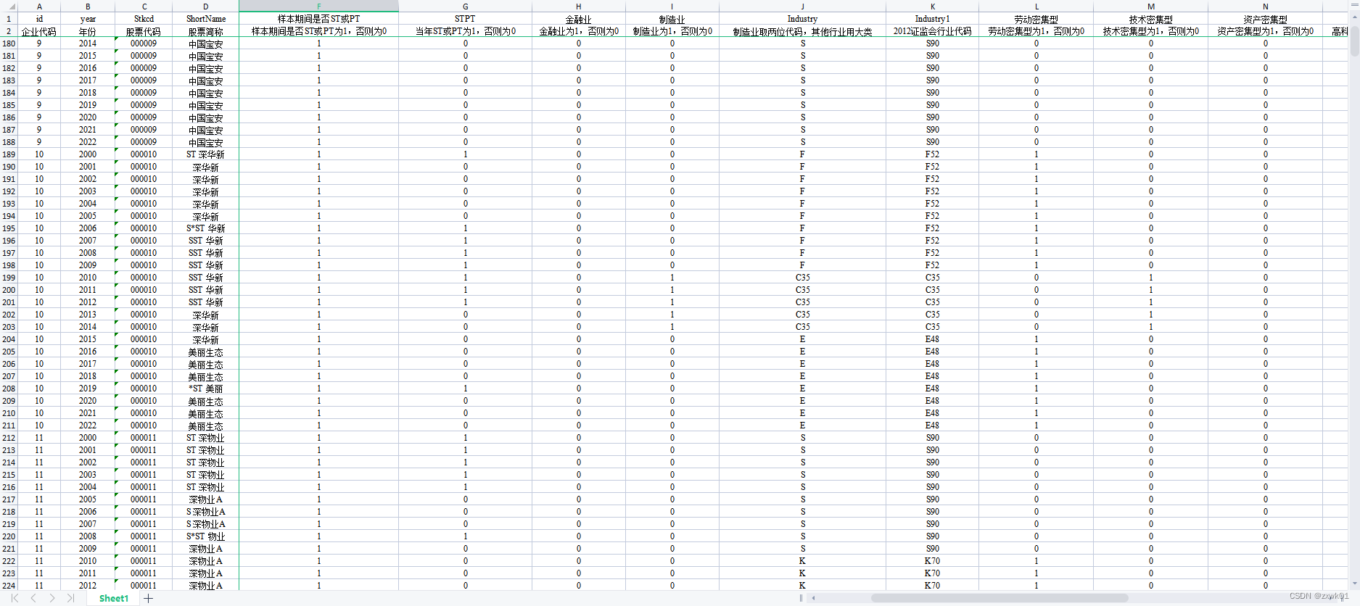The image size is (1360, 606).
Task: Click the 'Industry1' header cell
Action: [x=932, y=19]
